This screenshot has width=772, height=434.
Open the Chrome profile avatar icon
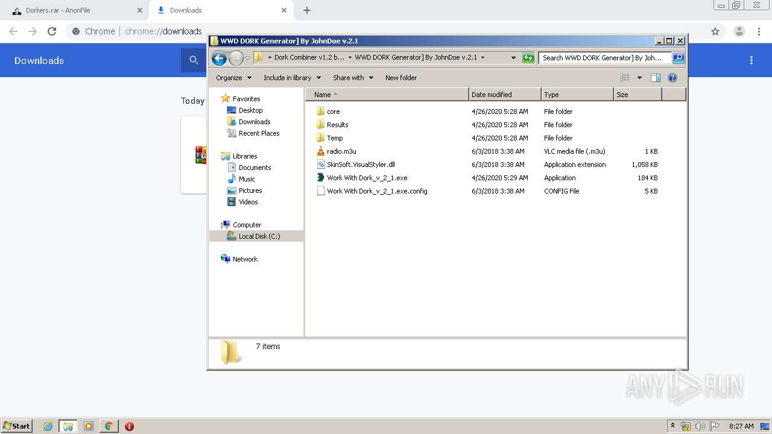pos(739,31)
